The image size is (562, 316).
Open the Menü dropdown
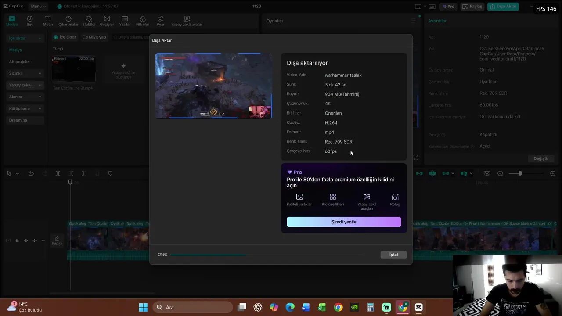(x=38, y=6)
